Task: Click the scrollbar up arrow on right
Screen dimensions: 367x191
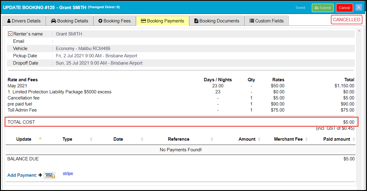Action: coord(359,31)
